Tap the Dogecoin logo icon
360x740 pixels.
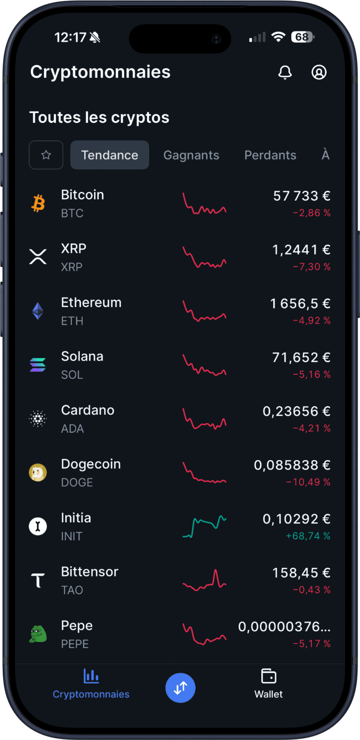(x=38, y=473)
